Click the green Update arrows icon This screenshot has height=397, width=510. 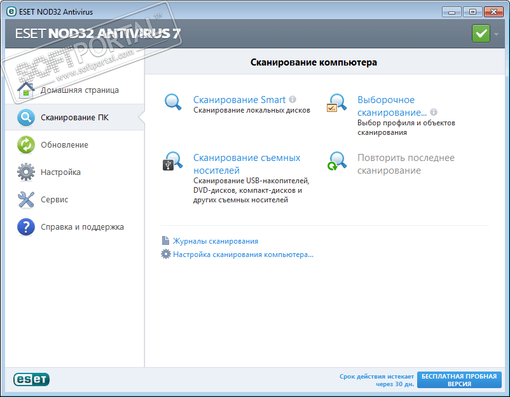tap(26, 145)
